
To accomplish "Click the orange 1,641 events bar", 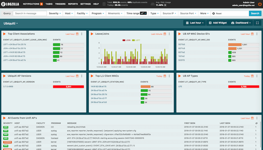I will point(235,45).
